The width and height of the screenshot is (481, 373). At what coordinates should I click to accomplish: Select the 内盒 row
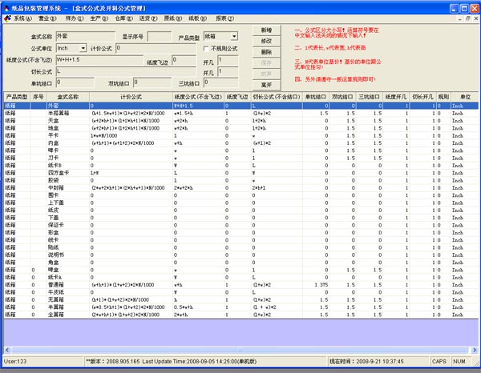tap(241, 143)
